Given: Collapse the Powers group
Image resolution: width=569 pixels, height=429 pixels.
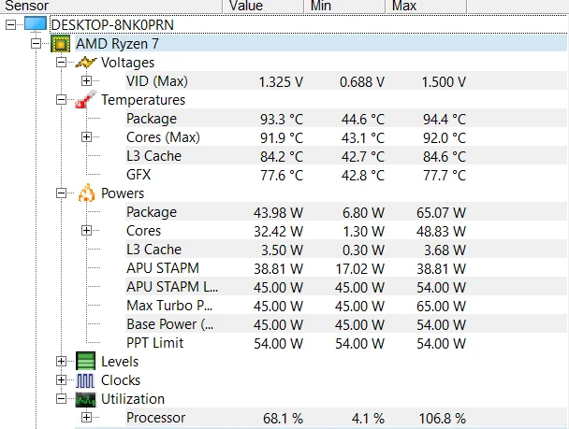Looking at the screenshot, I should pos(62,193).
